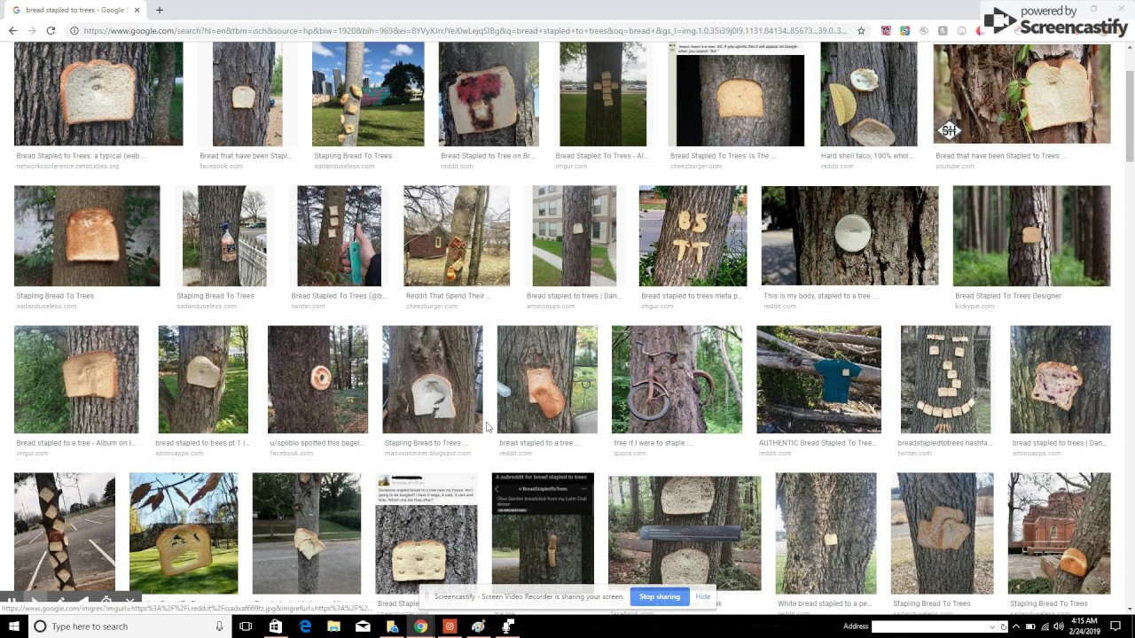
Task: Open the orange camera app in the taskbar
Action: click(x=450, y=626)
